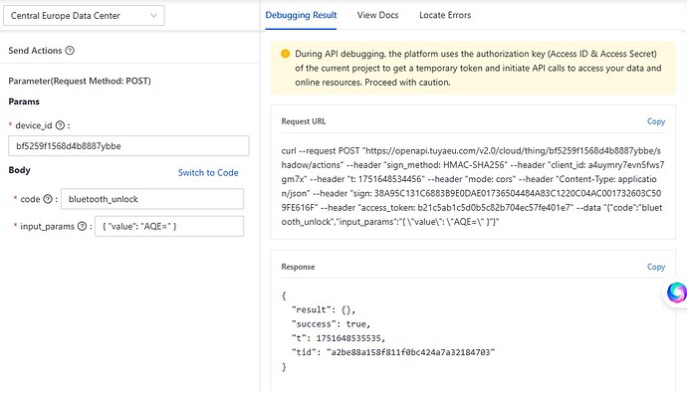This screenshot has height=393, width=687.
Task: Open Central Europe Data Center dropdown
Action: coord(84,15)
